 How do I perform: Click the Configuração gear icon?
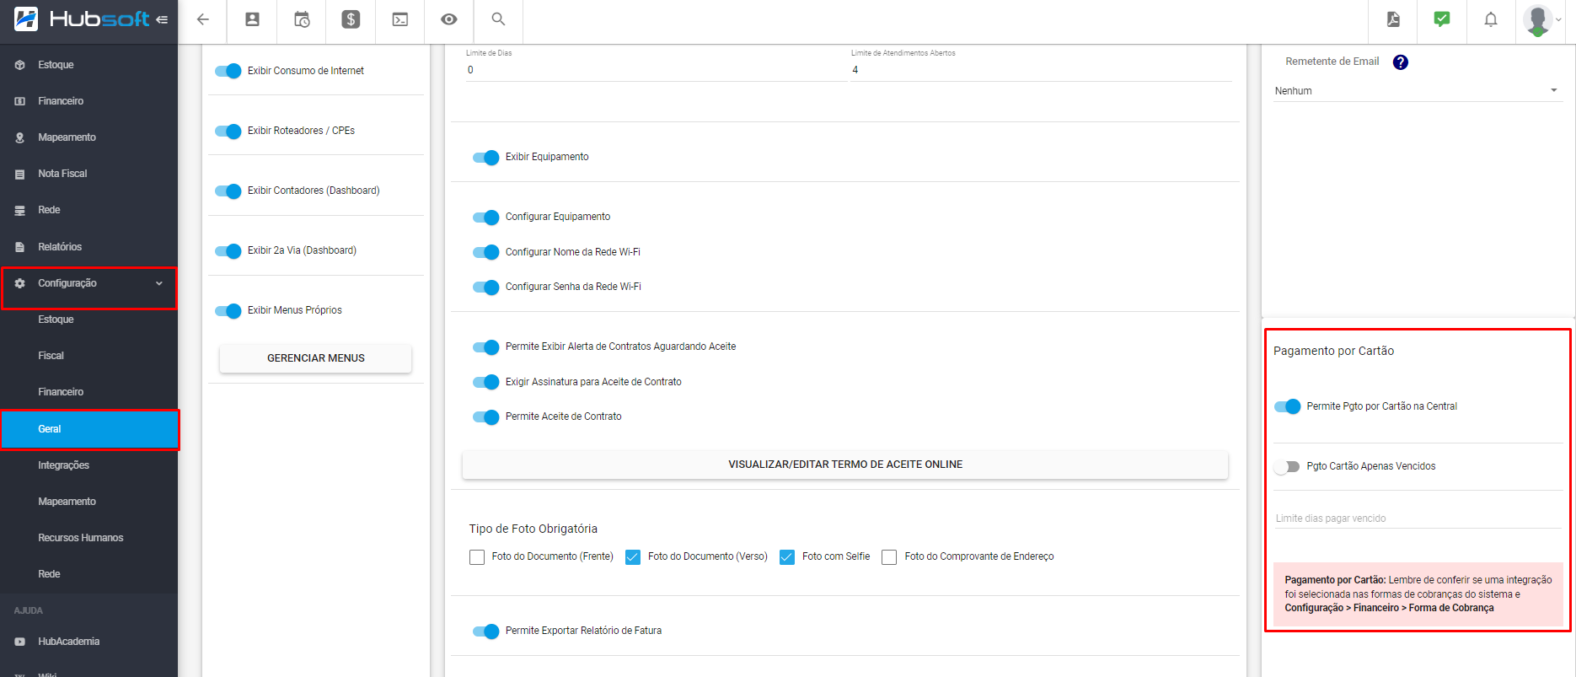tap(19, 283)
